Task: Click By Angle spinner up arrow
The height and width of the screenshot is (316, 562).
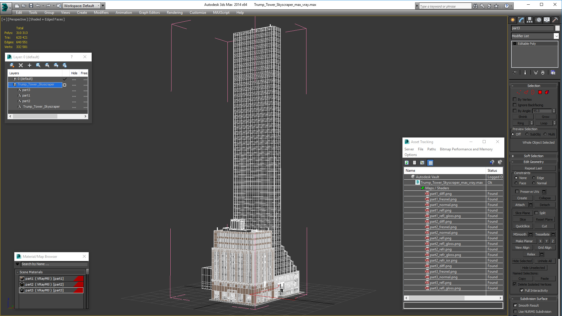Action: click(554, 110)
